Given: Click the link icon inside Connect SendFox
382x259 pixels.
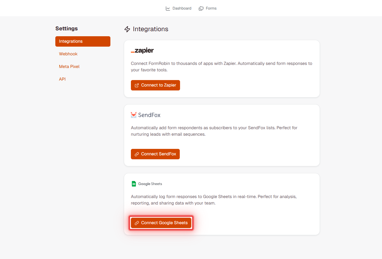Looking at the screenshot, I should (x=137, y=154).
